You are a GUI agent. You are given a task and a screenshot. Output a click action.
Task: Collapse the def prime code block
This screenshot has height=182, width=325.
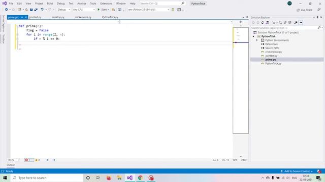pyautogui.click(x=17, y=26)
